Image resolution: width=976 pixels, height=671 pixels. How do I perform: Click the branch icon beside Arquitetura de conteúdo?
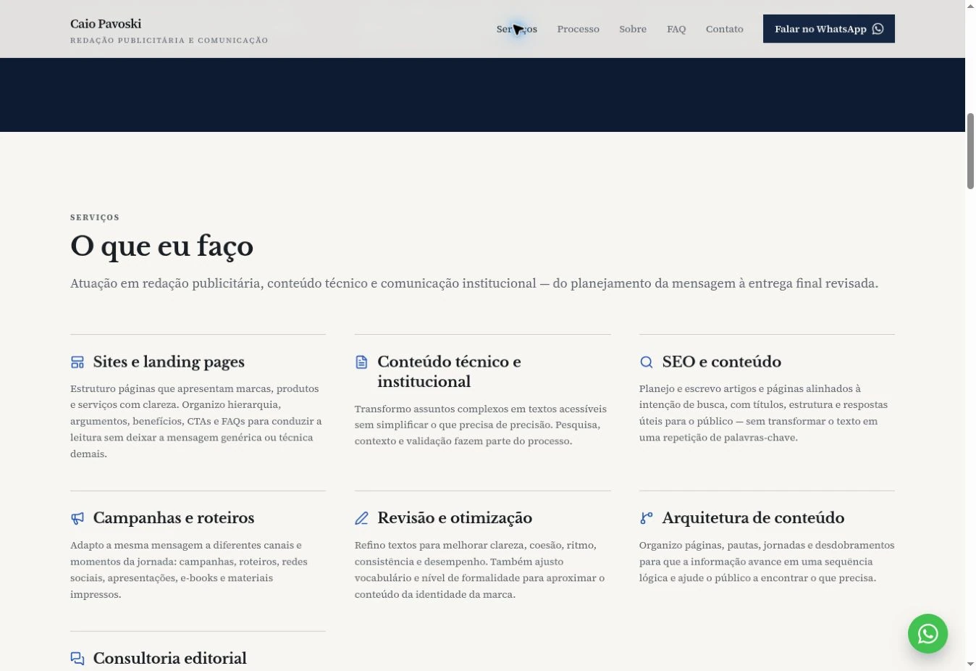coord(646,518)
